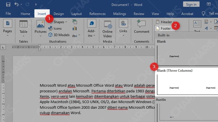Click the Screenshot camera icon
The height and width of the screenshot is (122, 218).
pyautogui.click(x=75, y=36)
